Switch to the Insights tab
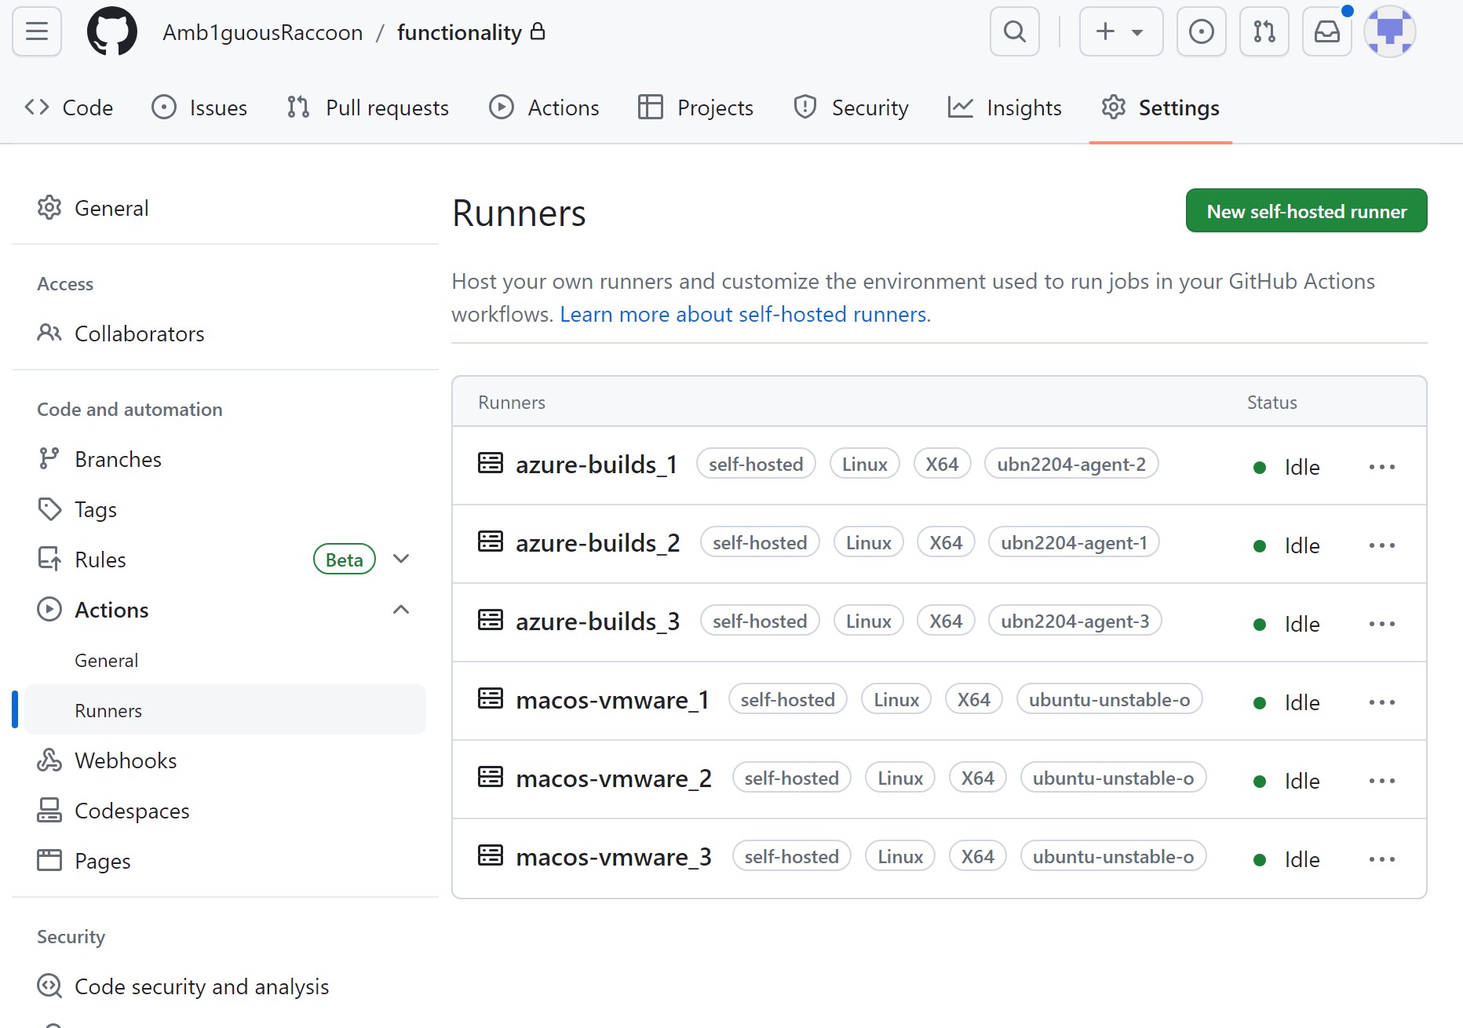The height and width of the screenshot is (1028, 1463). click(1005, 107)
